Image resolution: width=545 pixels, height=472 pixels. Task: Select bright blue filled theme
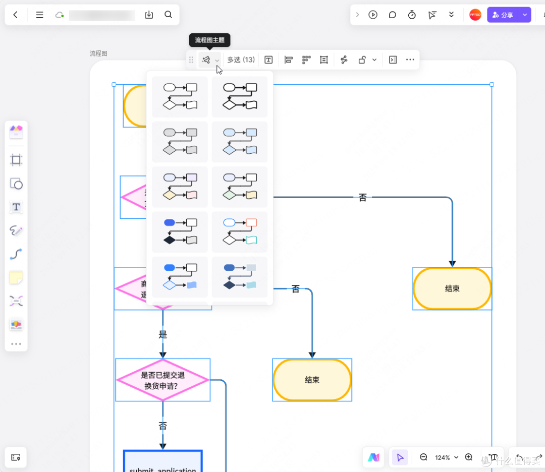point(180,277)
